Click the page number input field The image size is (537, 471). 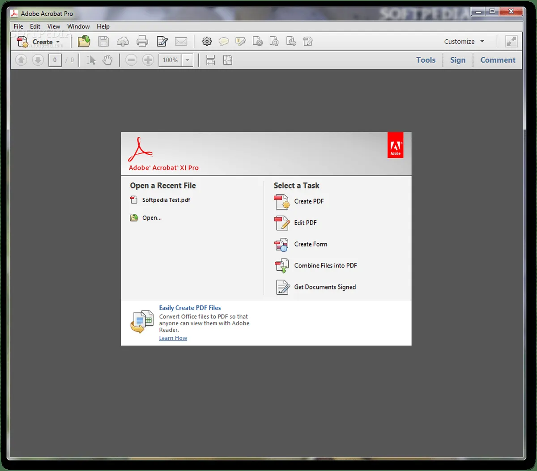(55, 60)
